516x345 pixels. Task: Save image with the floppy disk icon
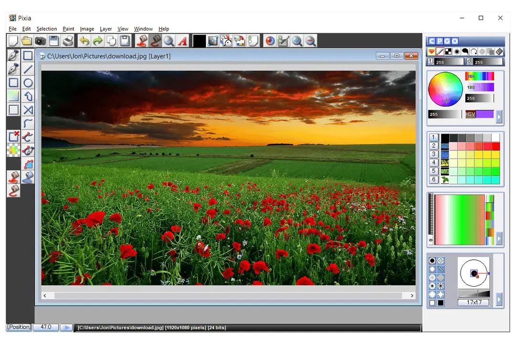[x=54, y=41]
